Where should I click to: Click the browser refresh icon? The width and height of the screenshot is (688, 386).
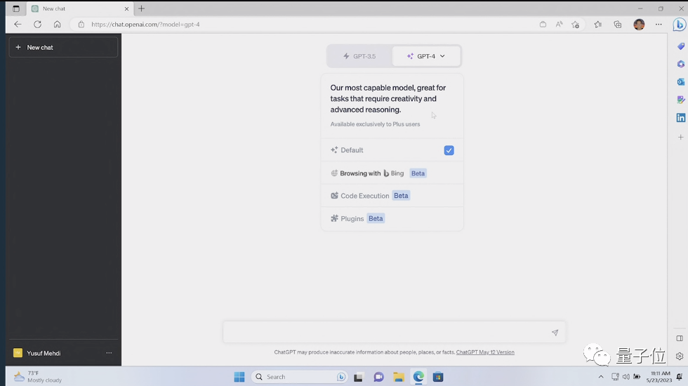point(37,25)
